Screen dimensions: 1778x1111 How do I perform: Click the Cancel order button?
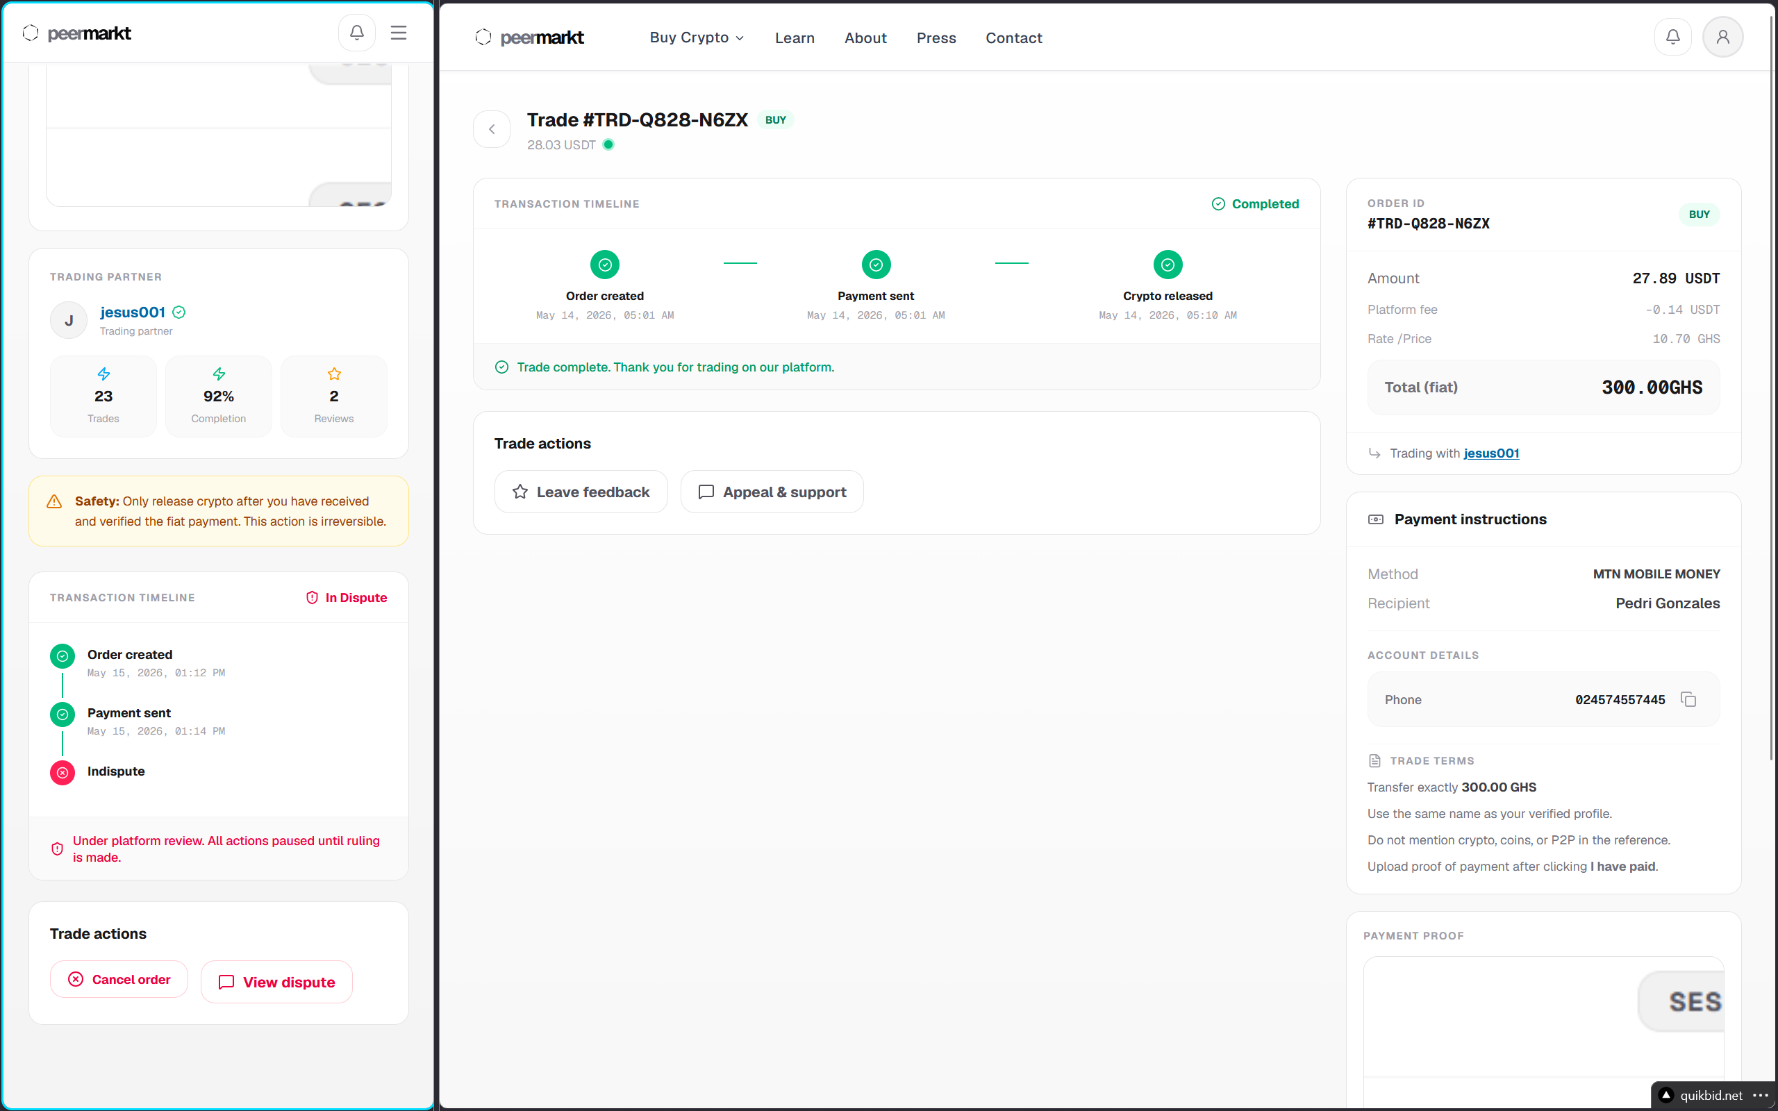[119, 980]
